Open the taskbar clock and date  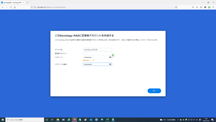(x=206, y=120)
